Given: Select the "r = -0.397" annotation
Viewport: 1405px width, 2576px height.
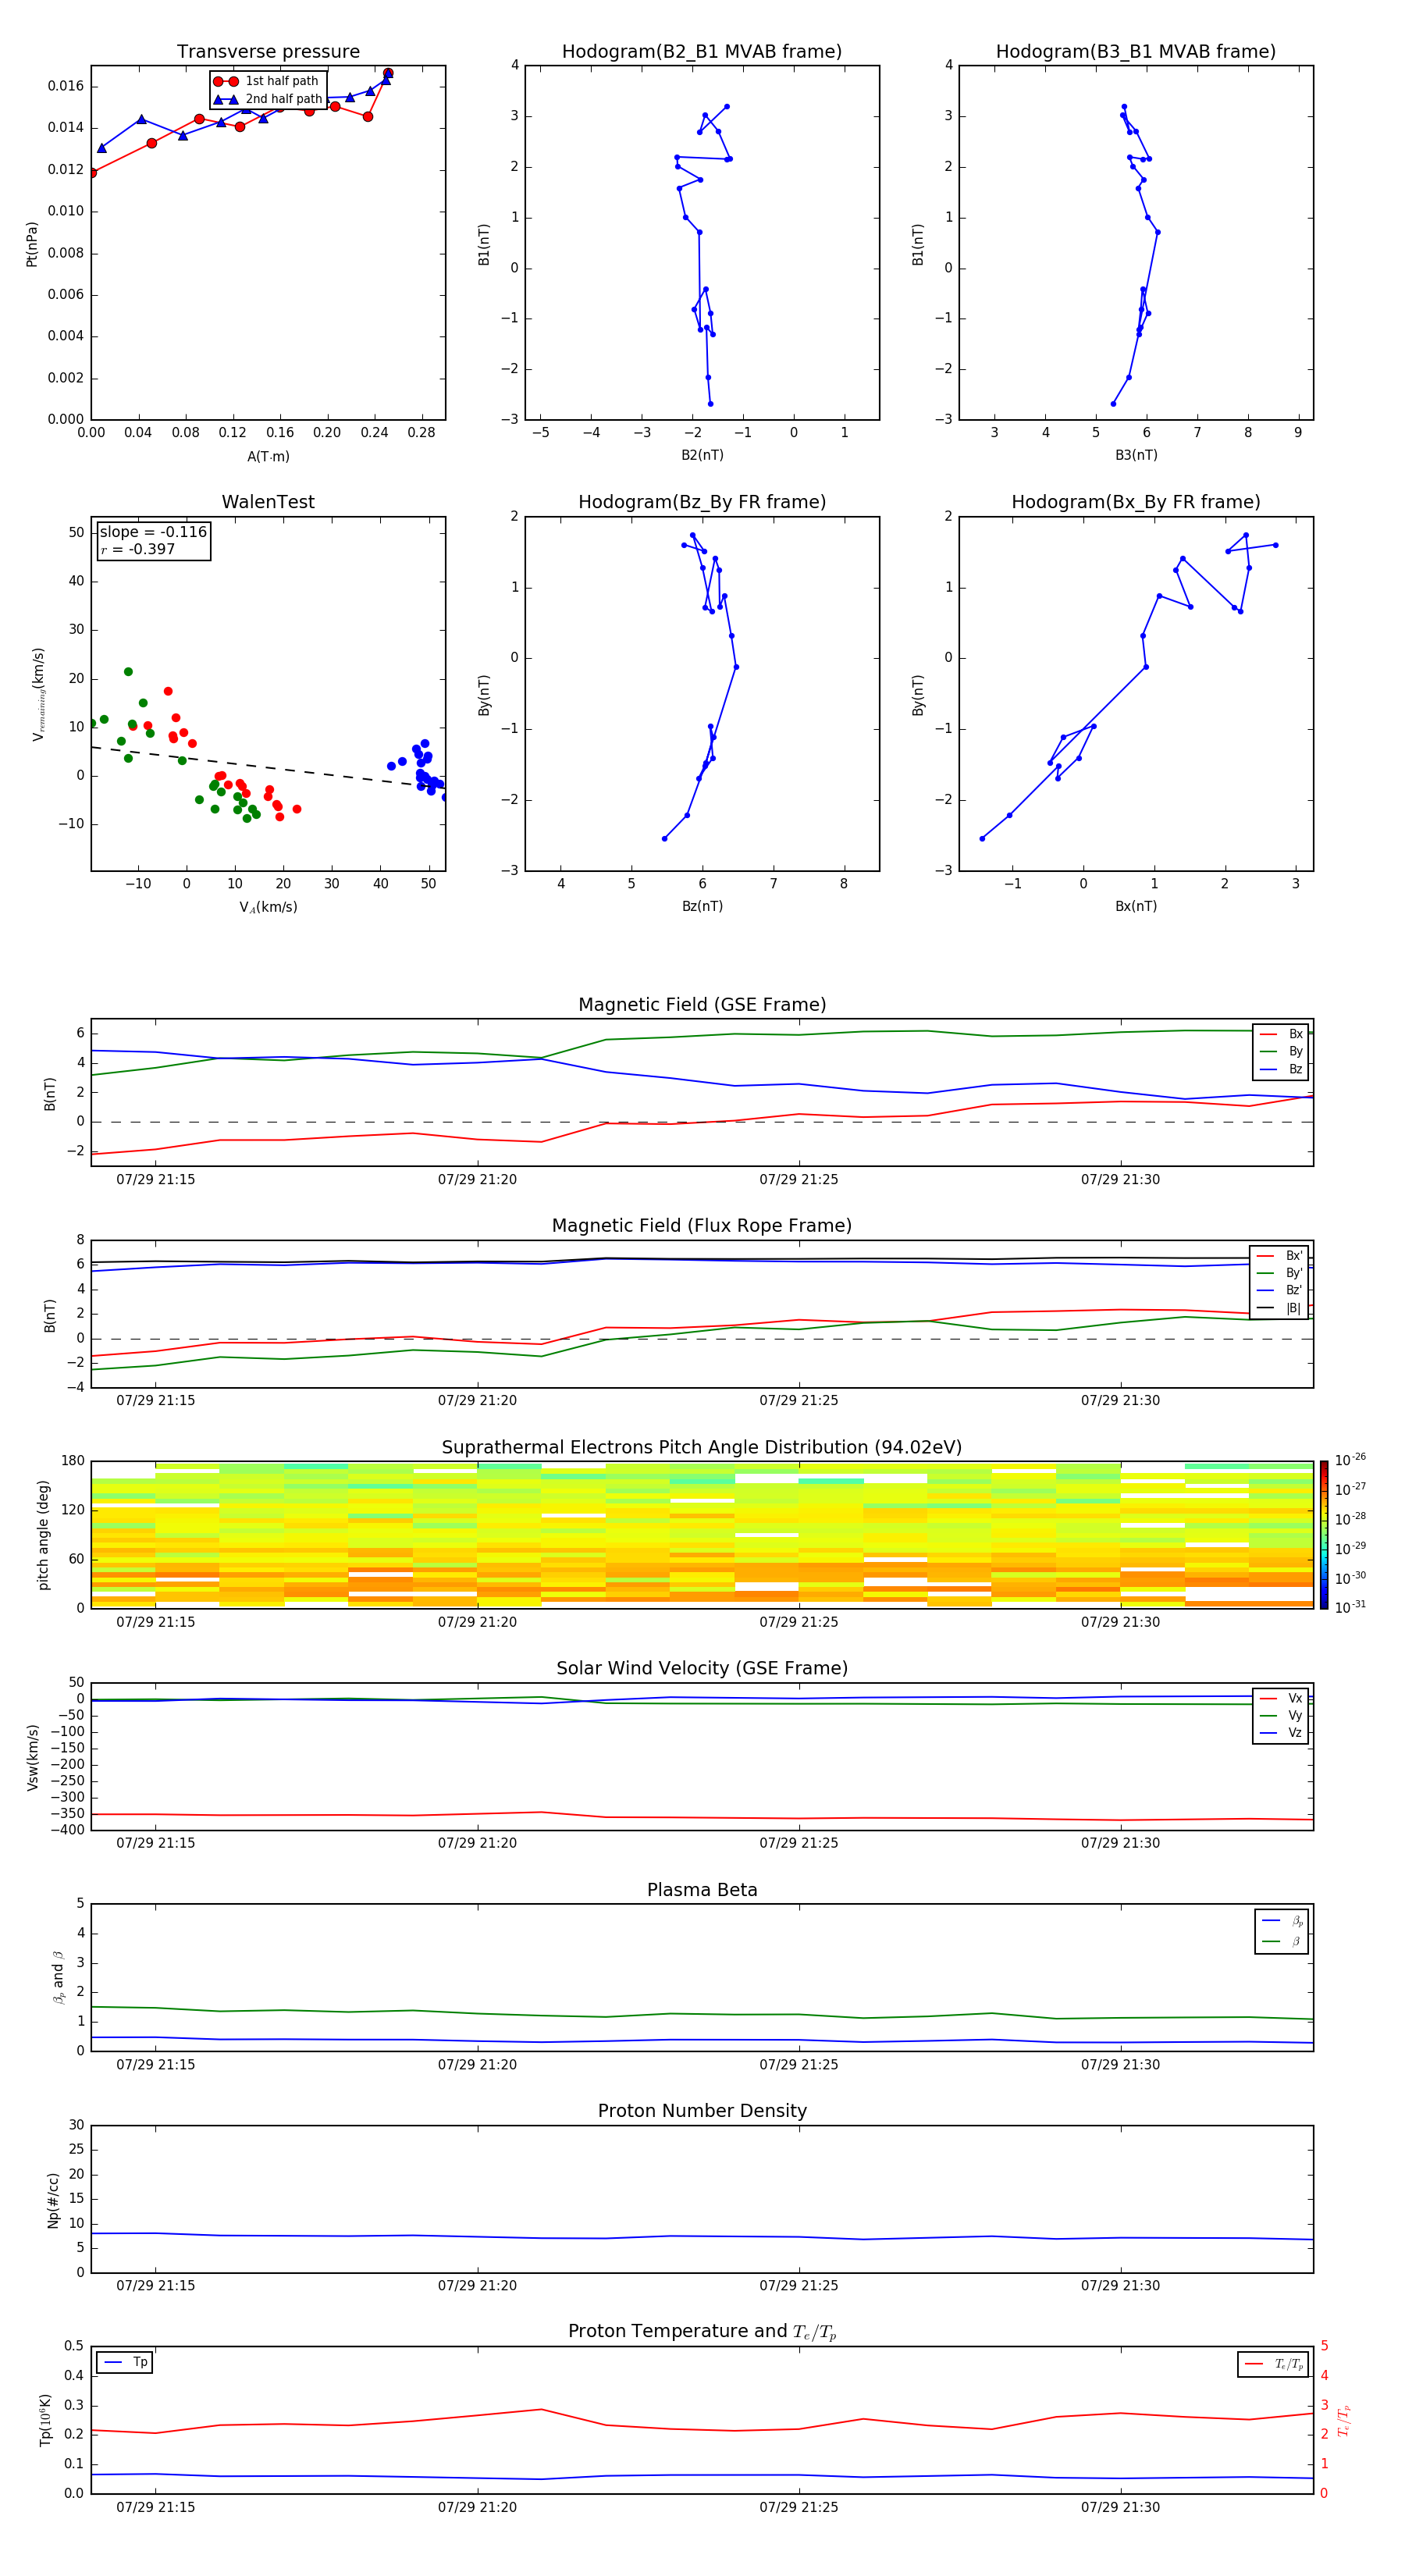Looking at the screenshot, I should pos(138,549).
